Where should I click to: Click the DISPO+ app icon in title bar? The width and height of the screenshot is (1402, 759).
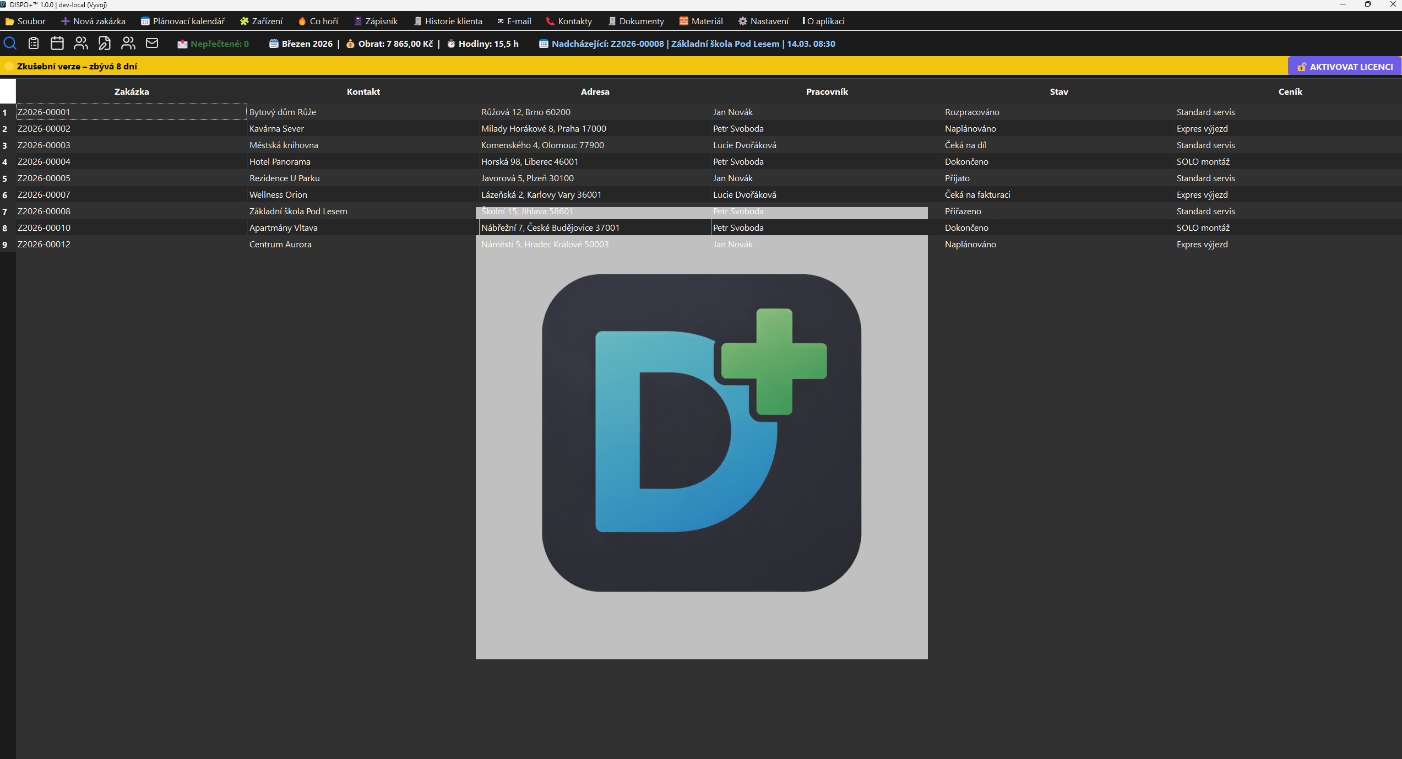coord(4,4)
